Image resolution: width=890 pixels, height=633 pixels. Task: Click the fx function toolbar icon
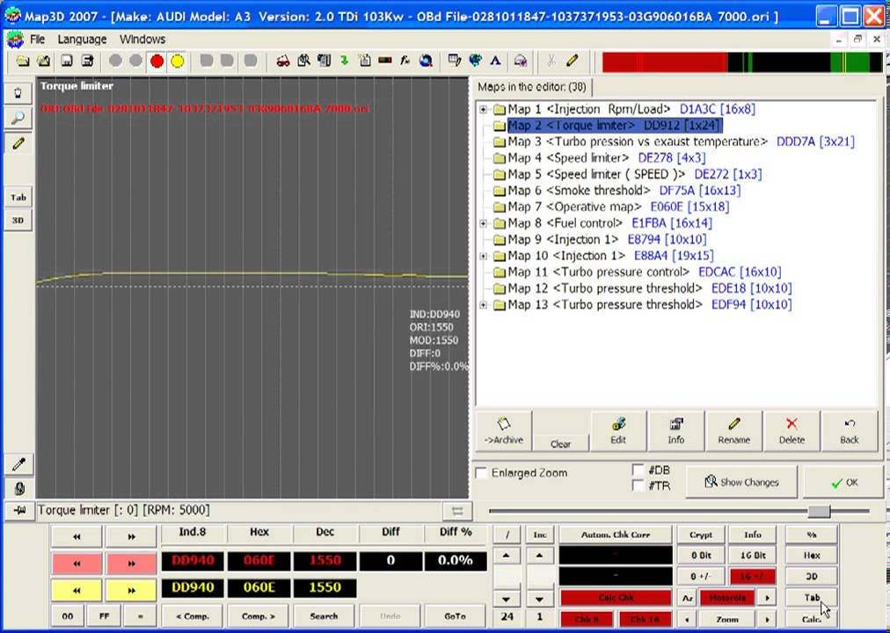(x=405, y=61)
